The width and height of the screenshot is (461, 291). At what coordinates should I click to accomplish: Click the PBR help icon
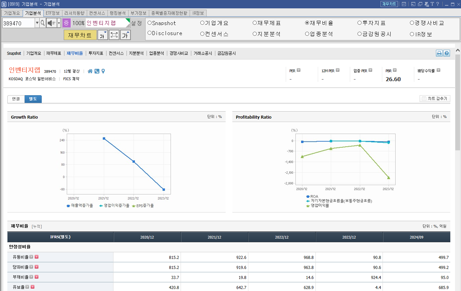[x=395, y=70]
